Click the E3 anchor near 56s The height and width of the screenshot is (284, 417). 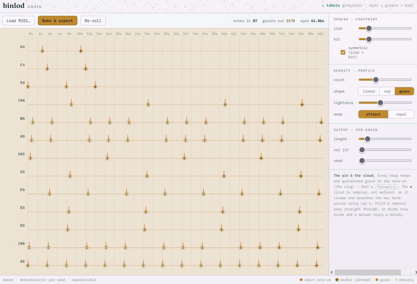click(300, 212)
